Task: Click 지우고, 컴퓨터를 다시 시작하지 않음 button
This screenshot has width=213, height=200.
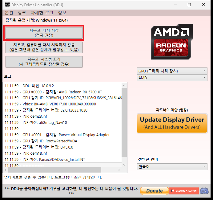Action: coord(44,47)
